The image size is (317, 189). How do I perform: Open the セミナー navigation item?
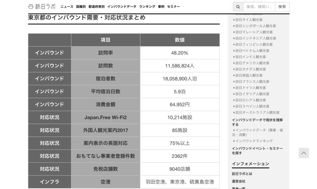coord(174,7)
